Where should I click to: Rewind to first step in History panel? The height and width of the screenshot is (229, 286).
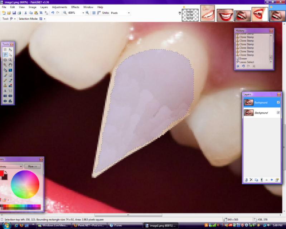238,66
